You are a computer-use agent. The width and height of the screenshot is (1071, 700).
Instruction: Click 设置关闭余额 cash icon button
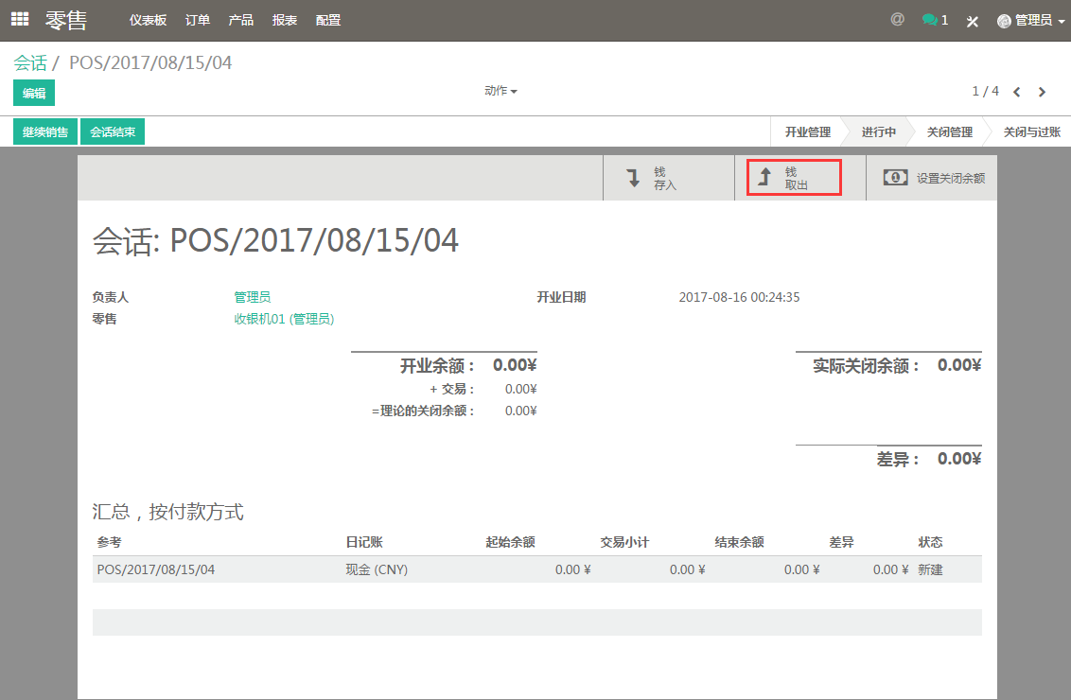(932, 178)
